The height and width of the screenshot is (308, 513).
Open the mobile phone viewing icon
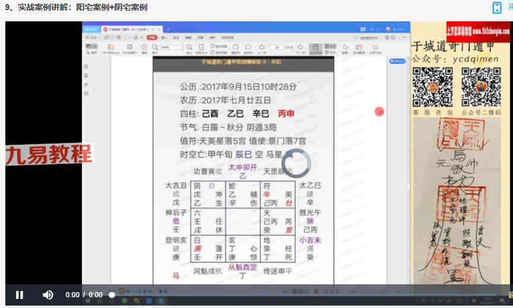tap(497, 8)
